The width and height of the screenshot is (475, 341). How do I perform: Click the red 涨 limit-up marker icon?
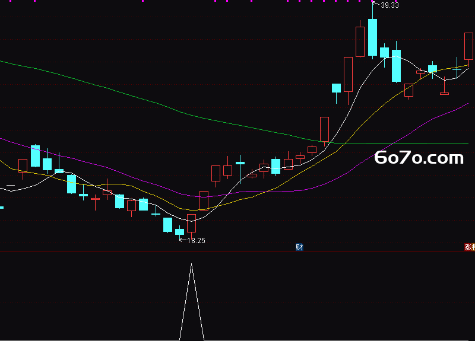470,247
